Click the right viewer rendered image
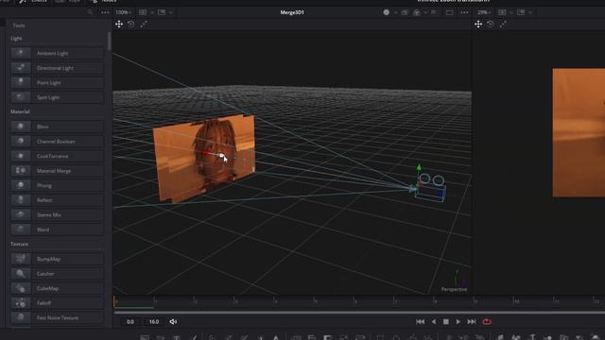The height and width of the screenshot is (340, 605). tap(579, 132)
